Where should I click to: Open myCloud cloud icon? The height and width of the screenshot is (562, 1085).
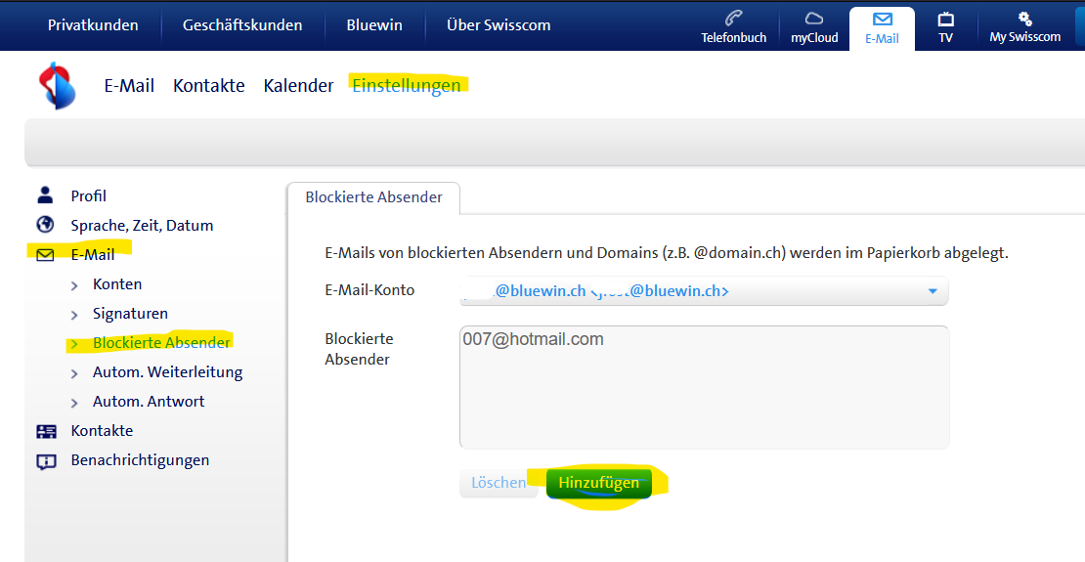coord(814,19)
